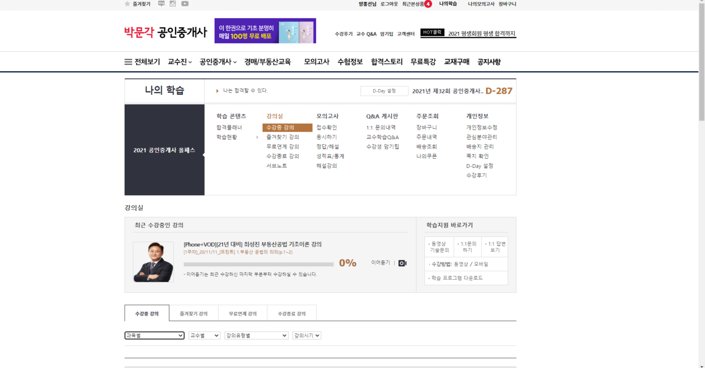Expand the 공인중개사 dropdown menu
This screenshot has height=368, width=705.
pyautogui.click(x=218, y=62)
